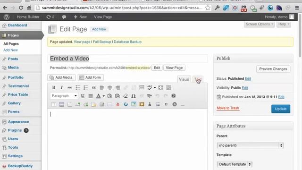The image size is (302, 170).
Task: Click the Update button
Action: pos(281,109)
